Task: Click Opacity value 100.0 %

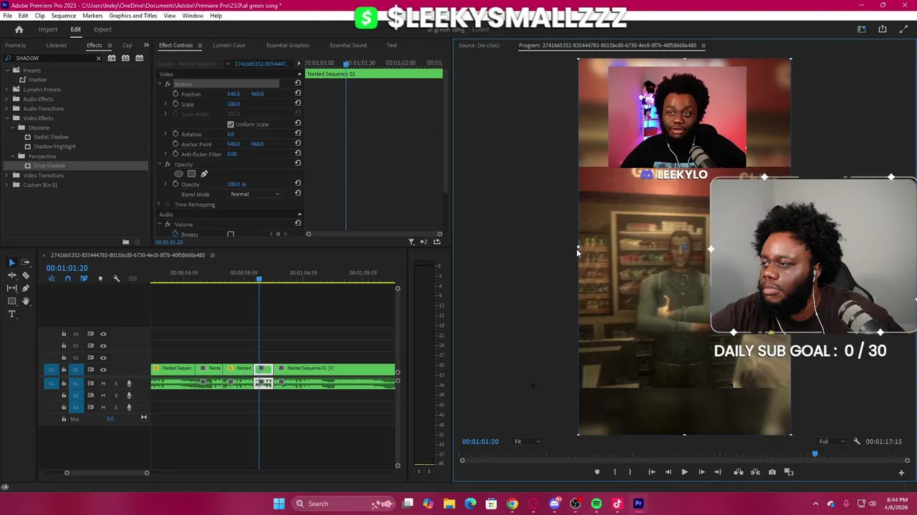Action: pos(236,185)
